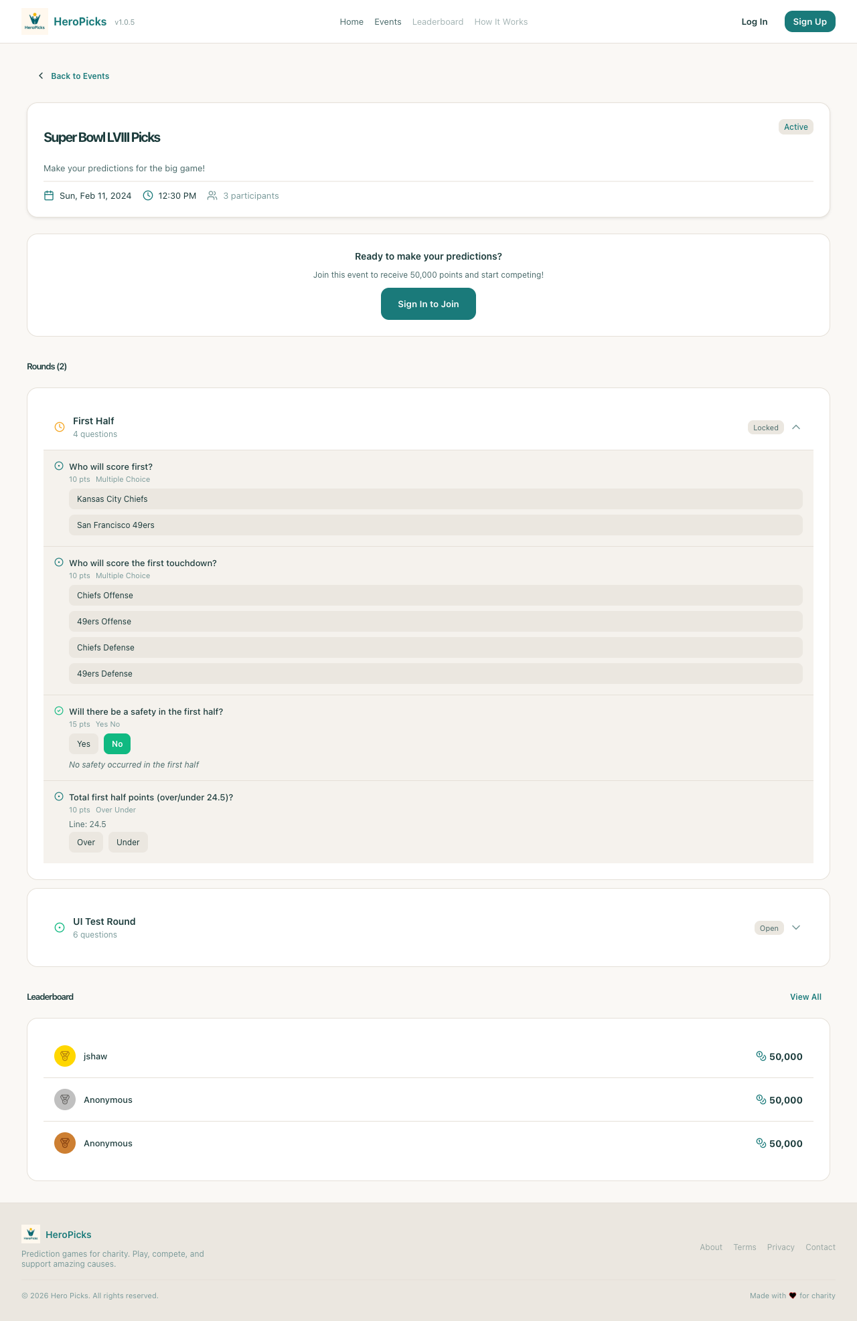Pick 49ers Defense for first touchdown
857x1321 pixels.
pos(435,673)
